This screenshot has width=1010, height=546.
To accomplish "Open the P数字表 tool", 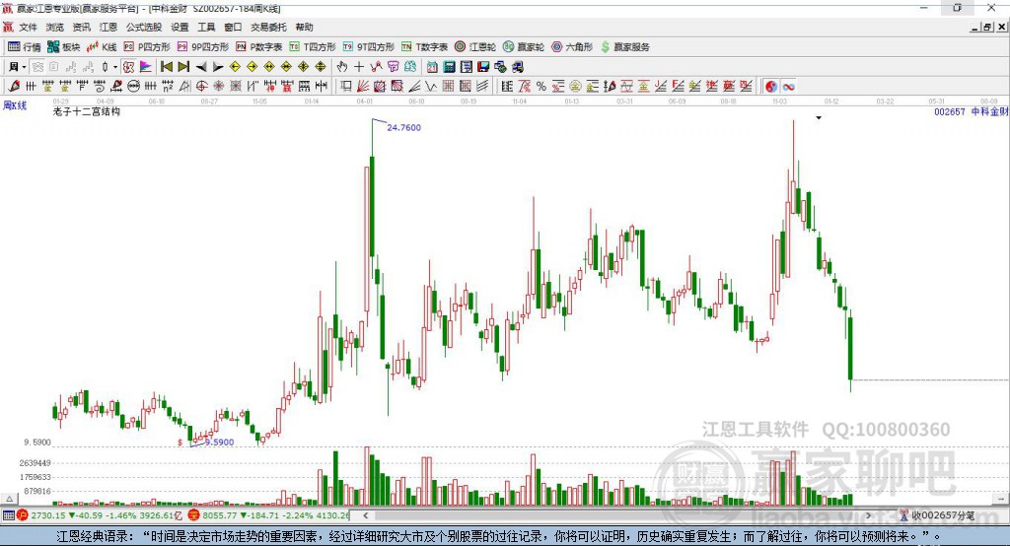I will [x=259, y=47].
